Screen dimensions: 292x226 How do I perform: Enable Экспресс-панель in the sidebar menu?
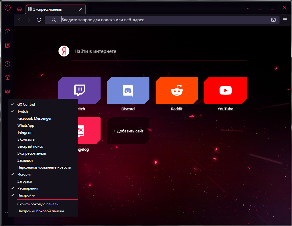click(x=43, y=153)
